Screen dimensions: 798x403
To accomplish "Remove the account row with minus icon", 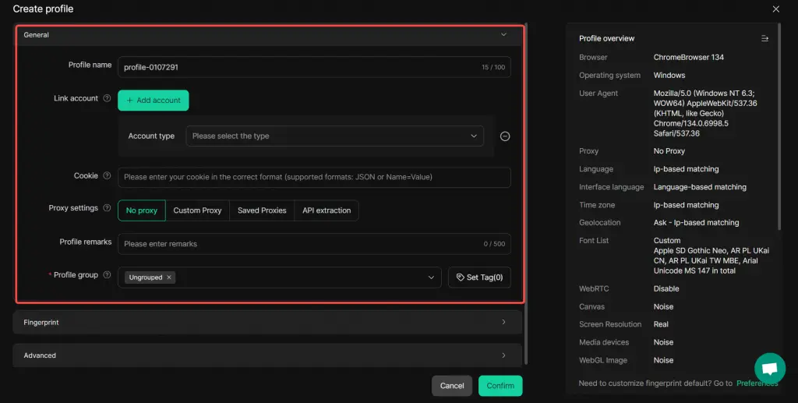I will (x=504, y=136).
